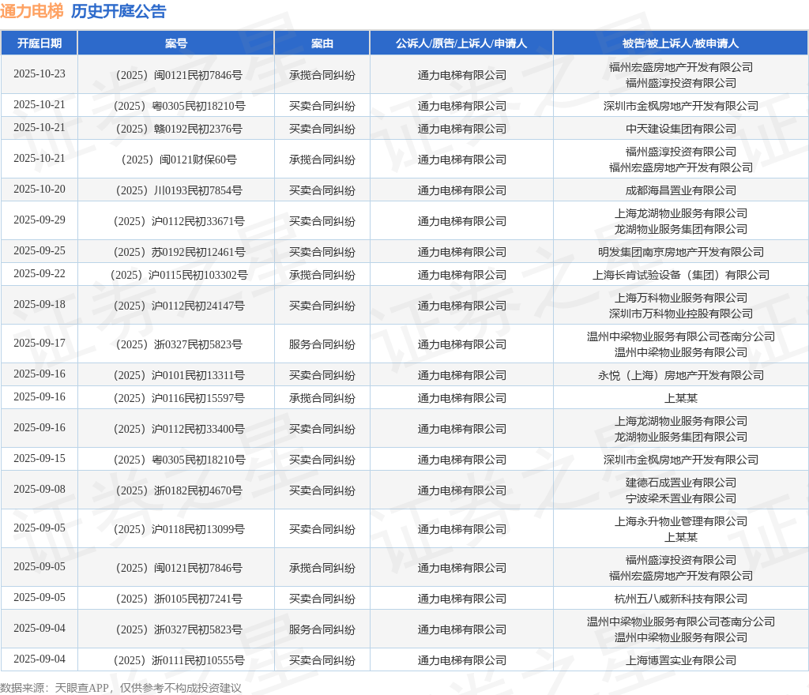Click 买卖合同纠纷 in the 2025-10-20 row
This screenshot has height=695, width=809.
[322, 191]
